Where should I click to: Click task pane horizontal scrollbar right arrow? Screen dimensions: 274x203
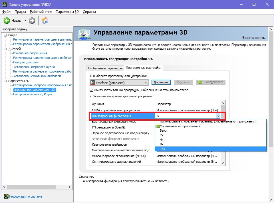pyautogui.click(x=70, y=187)
